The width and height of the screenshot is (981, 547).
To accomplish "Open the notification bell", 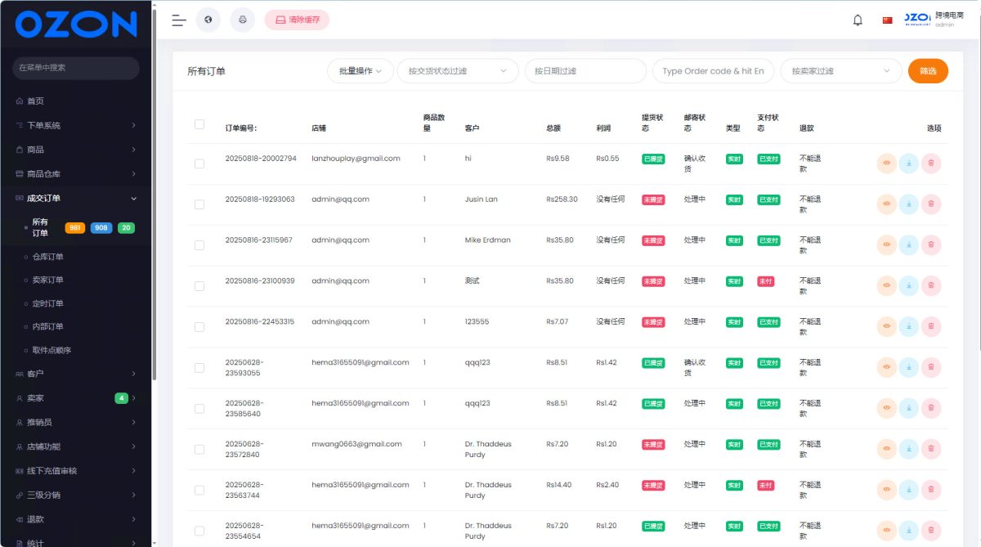I will (858, 20).
